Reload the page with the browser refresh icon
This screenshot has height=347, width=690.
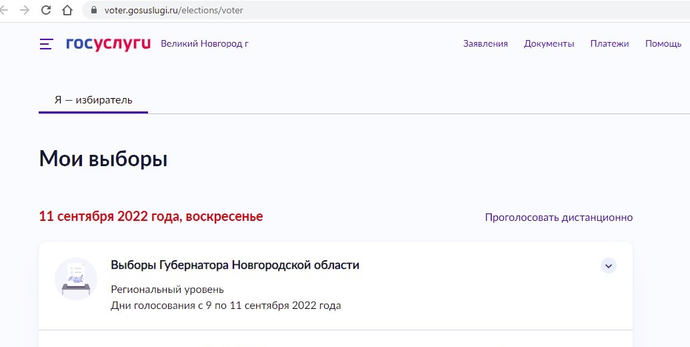click(x=46, y=10)
